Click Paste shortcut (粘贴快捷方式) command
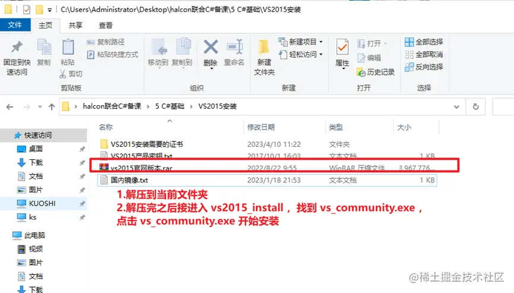This screenshot has width=514, height=293. (112, 55)
